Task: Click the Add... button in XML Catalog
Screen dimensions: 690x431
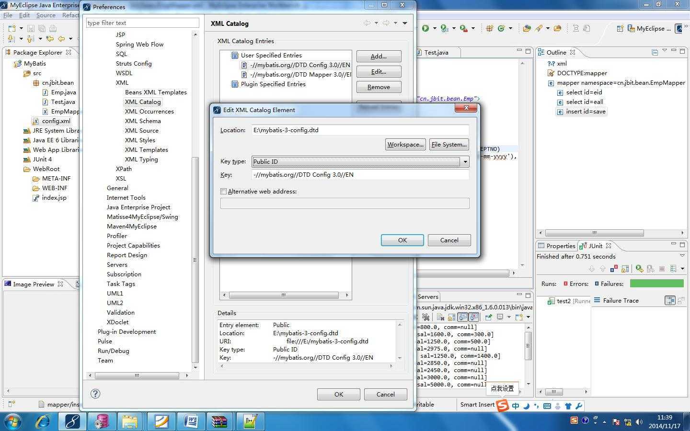Action: click(379, 56)
